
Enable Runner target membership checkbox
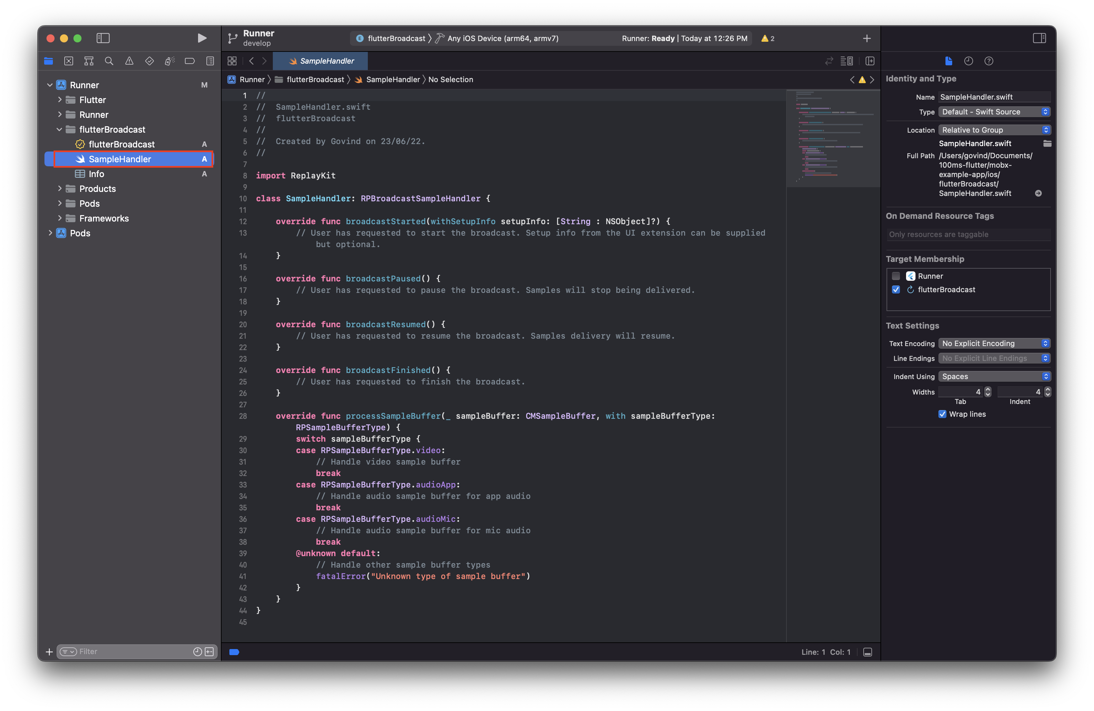click(x=895, y=276)
